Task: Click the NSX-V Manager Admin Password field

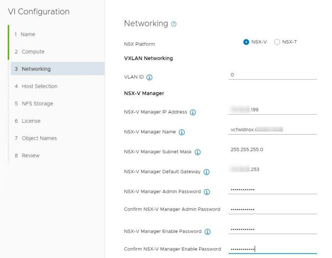Action: point(272,190)
